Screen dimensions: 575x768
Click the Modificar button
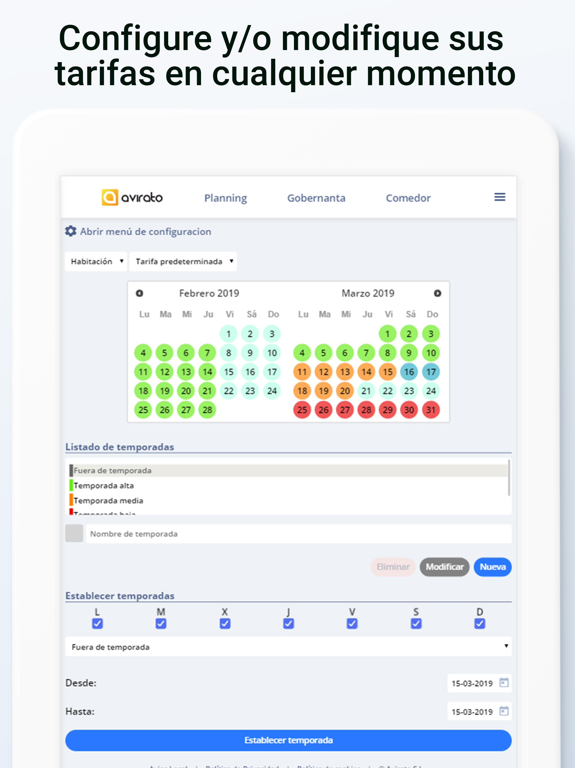pos(444,567)
